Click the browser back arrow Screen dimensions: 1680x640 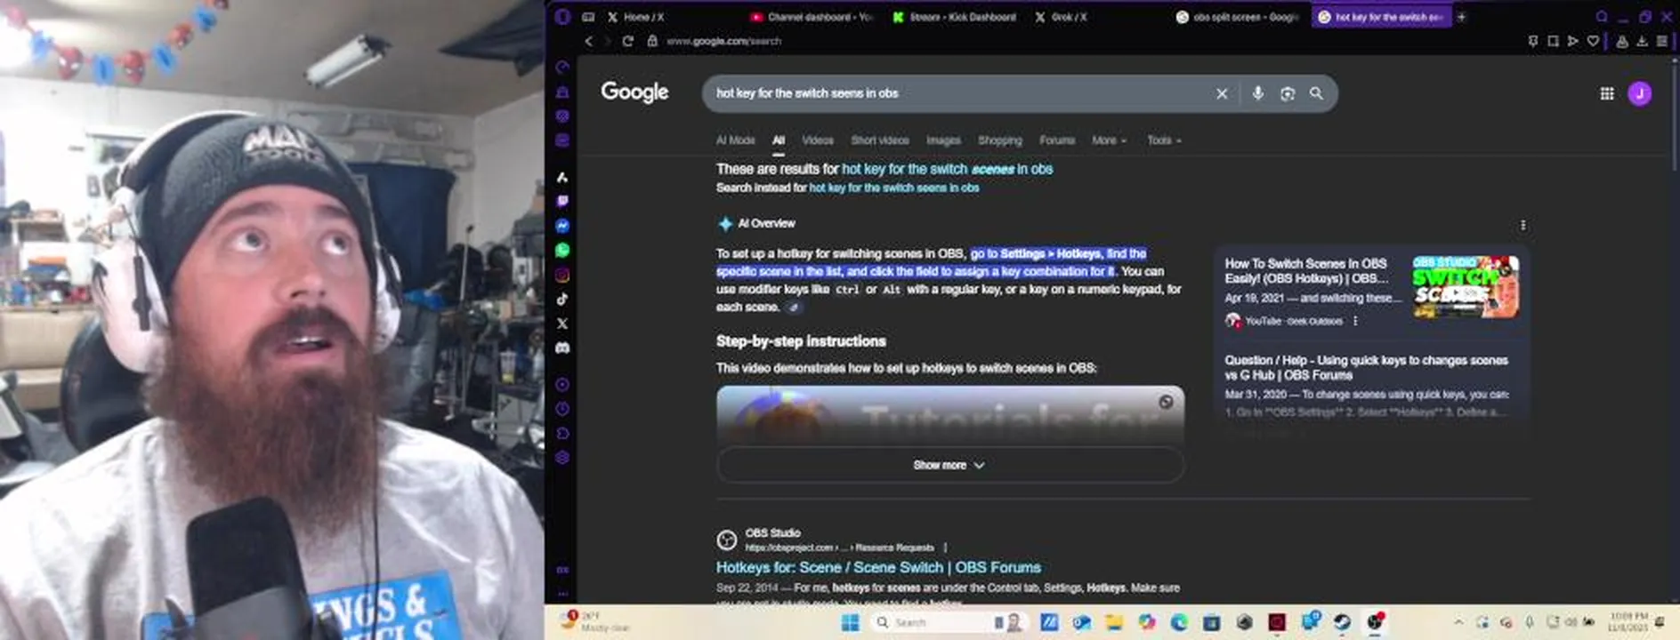click(x=588, y=41)
